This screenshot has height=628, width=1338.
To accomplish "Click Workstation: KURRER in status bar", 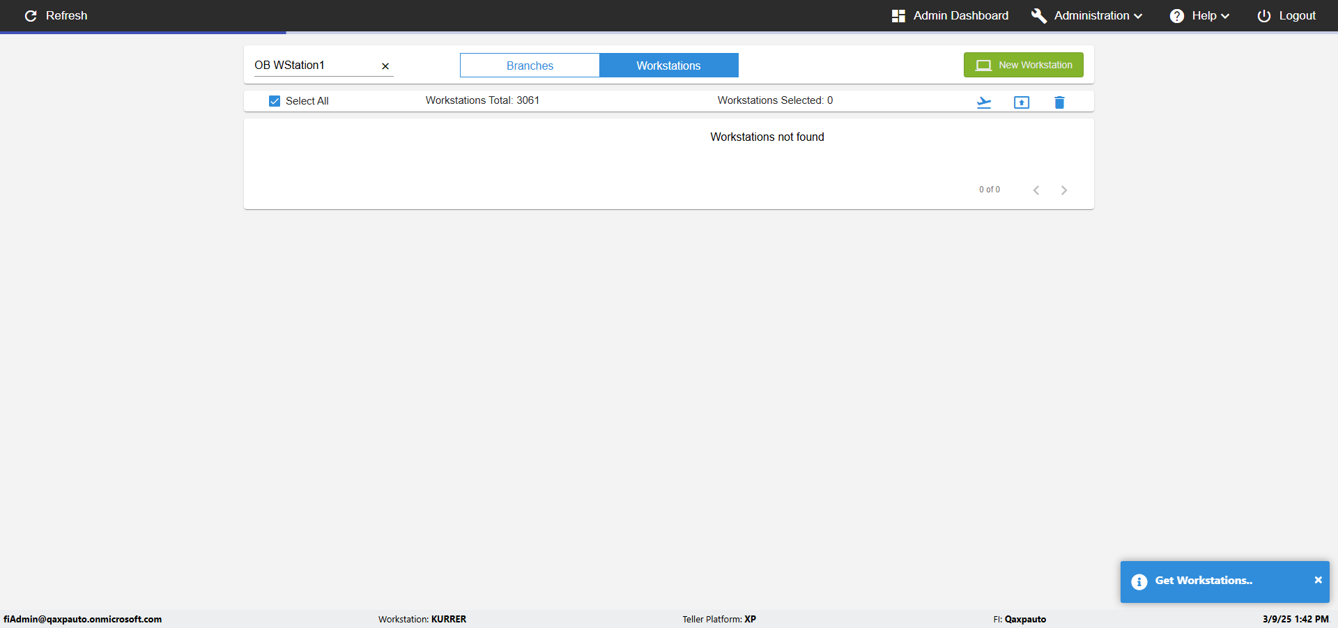I will [422, 619].
